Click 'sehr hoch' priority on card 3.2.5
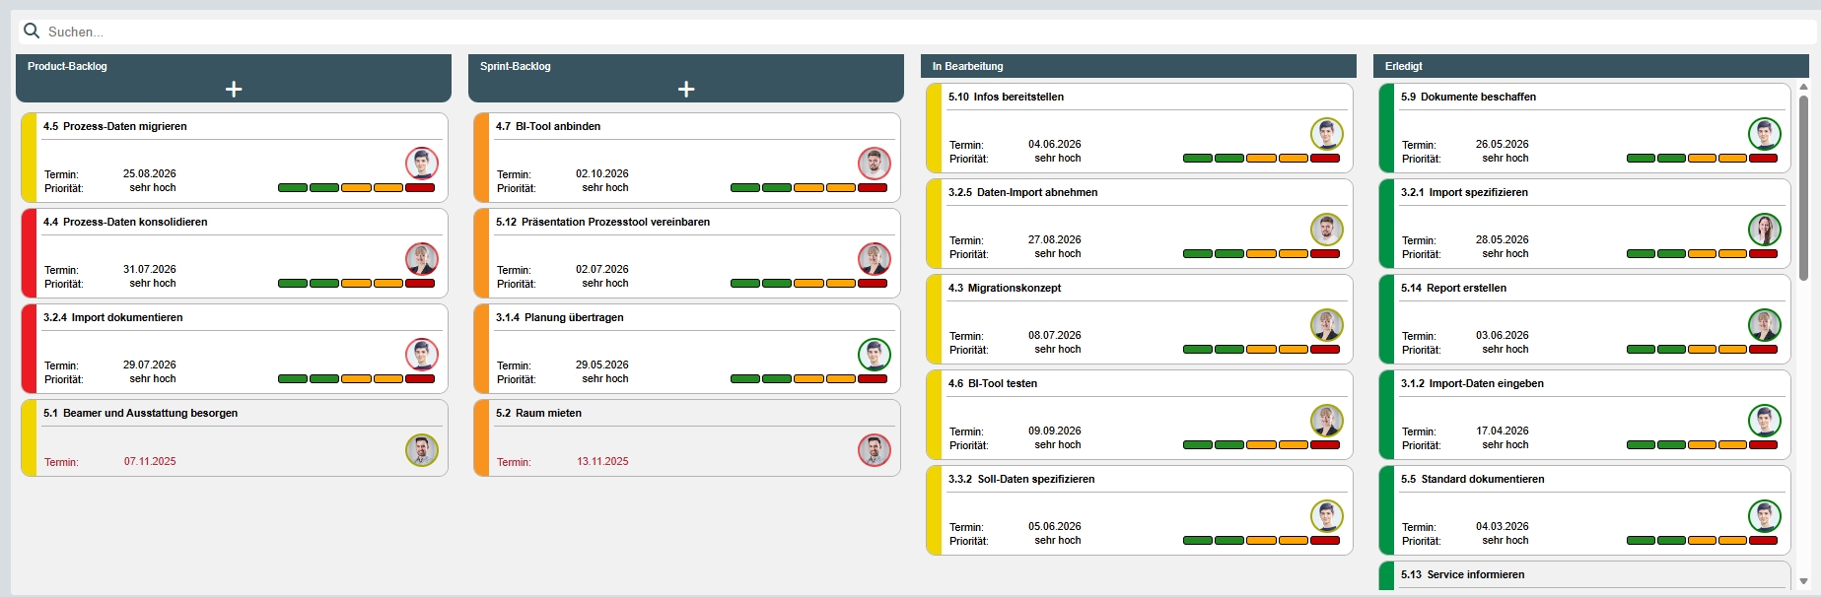The image size is (1821, 597). (1058, 253)
